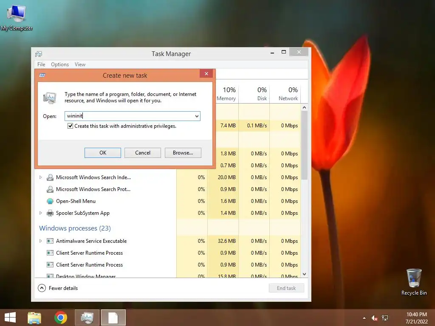Click the taskbar clock showing 10:40 PM
This screenshot has width=435, height=326.
pos(417,315)
